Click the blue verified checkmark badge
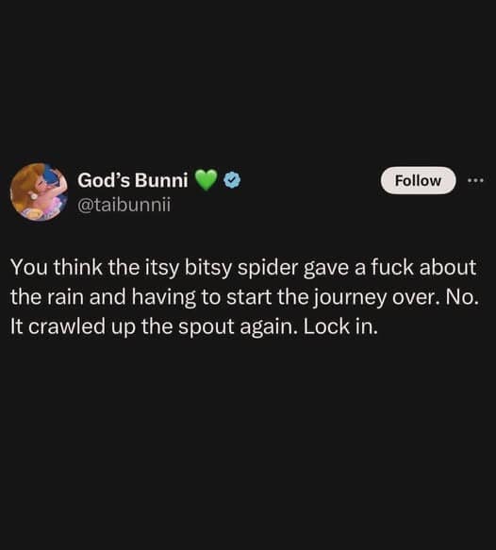 pyautogui.click(x=232, y=180)
